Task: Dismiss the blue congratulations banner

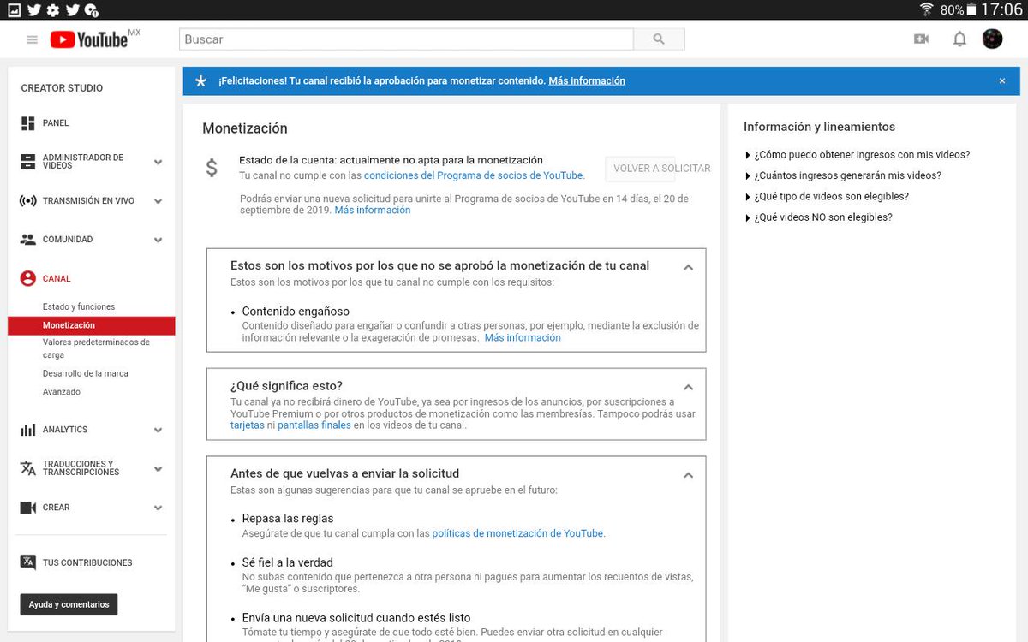Action: (1002, 81)
